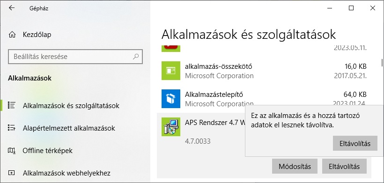Click the Módosítás button
The image size is (384, 183).
(295, 166)
